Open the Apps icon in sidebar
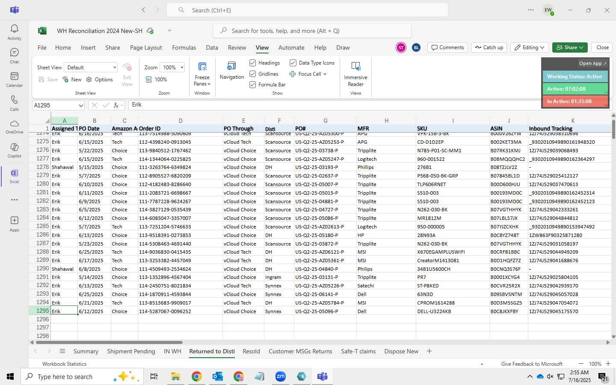Viewport: 616px width, 385px height. (14, 224)
